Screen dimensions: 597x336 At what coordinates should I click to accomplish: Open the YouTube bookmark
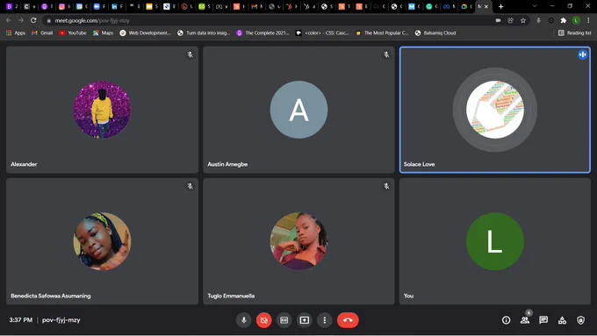pyautogui.click(x=73, y=33)
